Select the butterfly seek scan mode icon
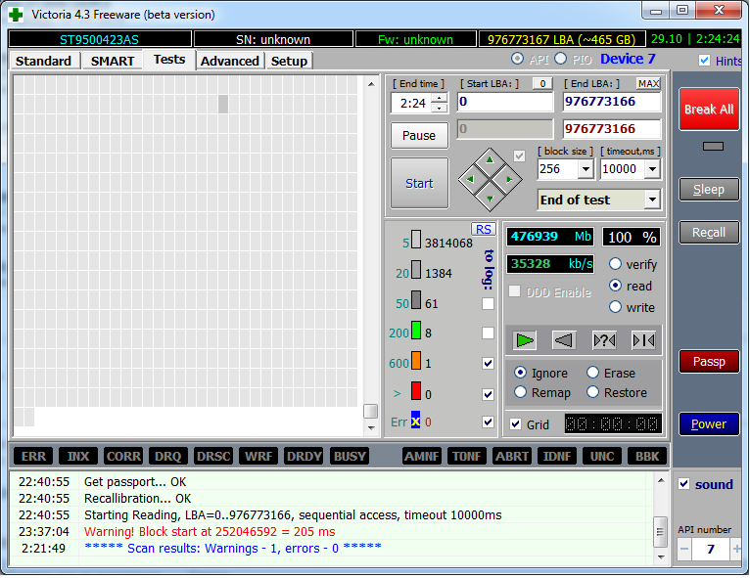 [x=643, y=340]
